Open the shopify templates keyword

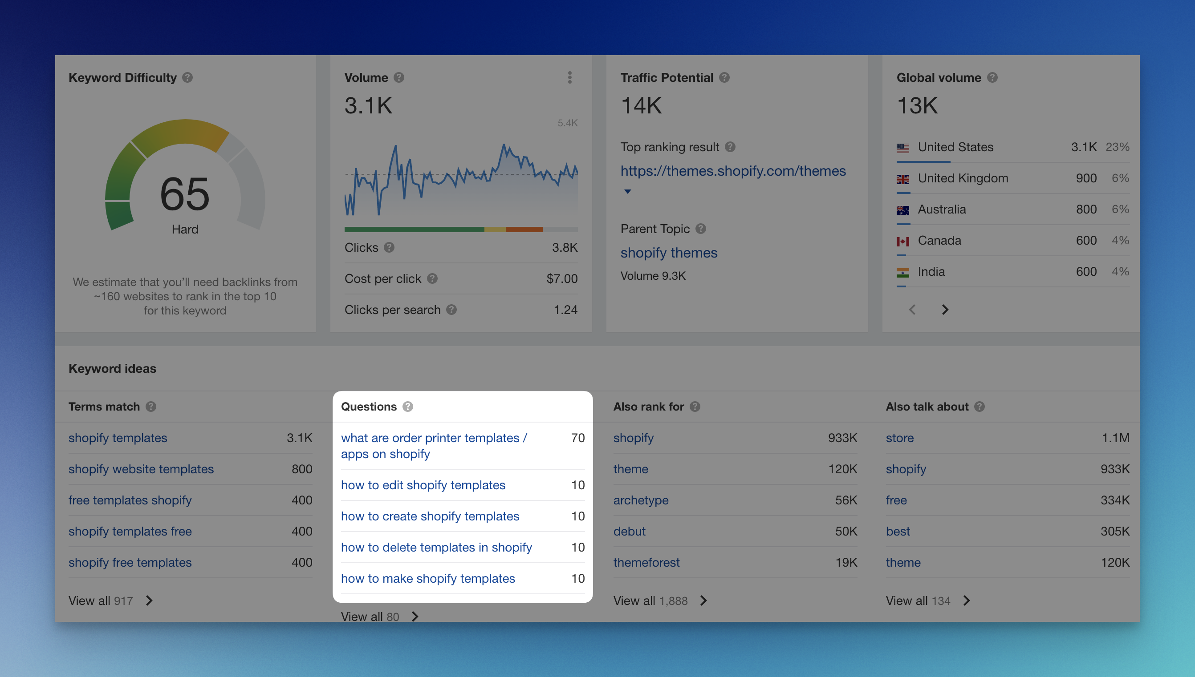tap(118, 438)
